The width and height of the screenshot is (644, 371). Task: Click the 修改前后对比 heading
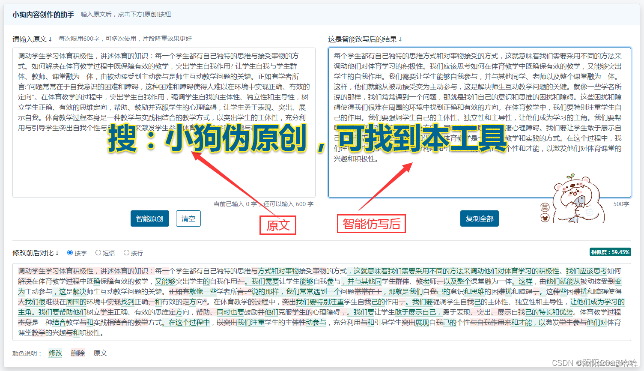36,253
